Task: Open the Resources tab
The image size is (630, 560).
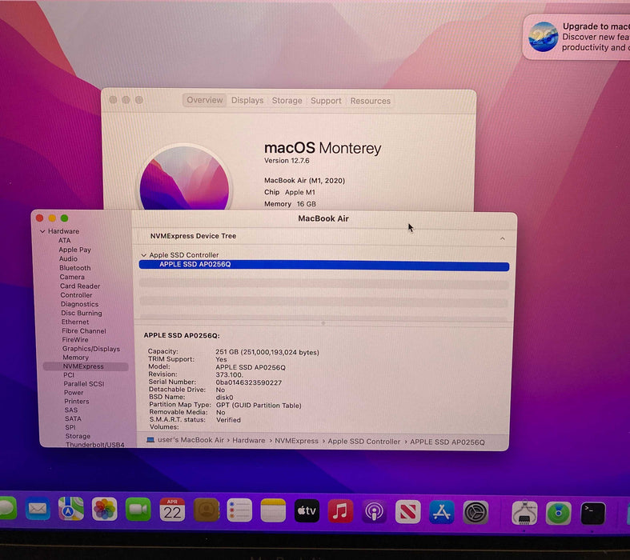Action: point(370,101)
